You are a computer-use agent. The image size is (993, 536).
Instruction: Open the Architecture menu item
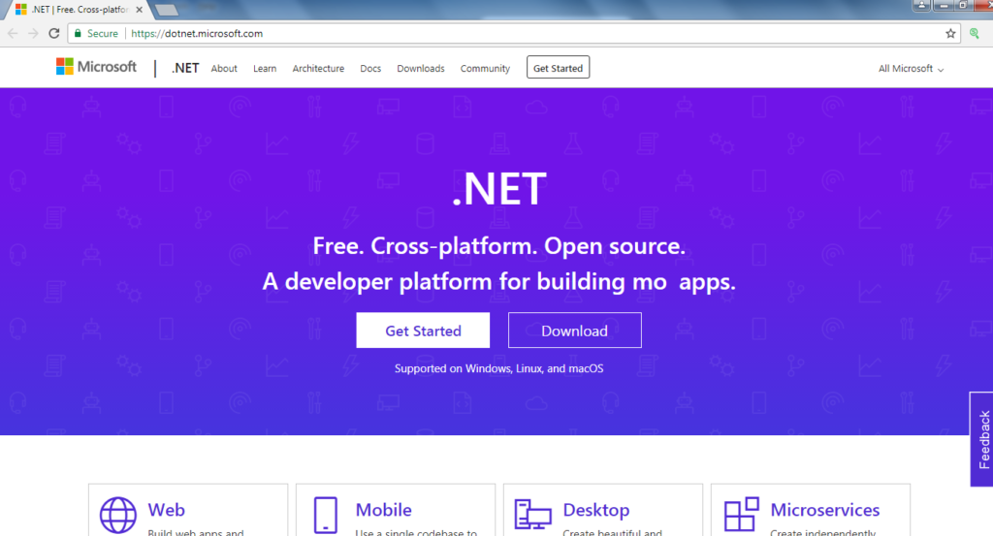pyautogui.click(x=318, y=69)
